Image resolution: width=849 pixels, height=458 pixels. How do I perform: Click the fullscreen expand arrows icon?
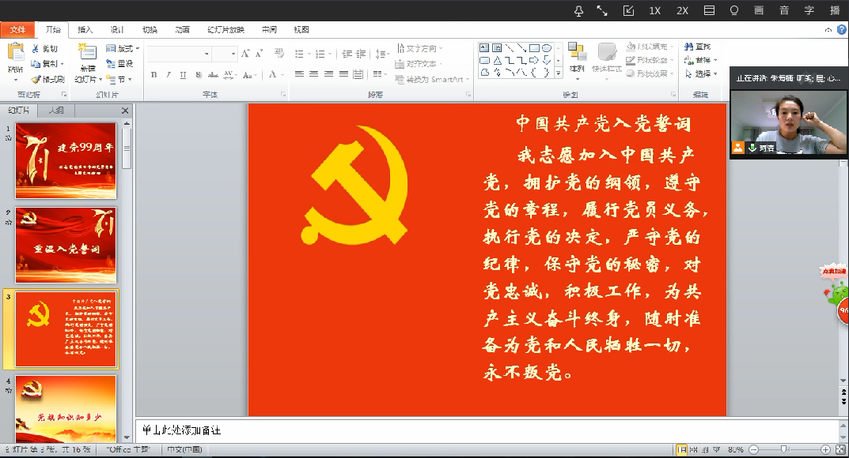603,10
